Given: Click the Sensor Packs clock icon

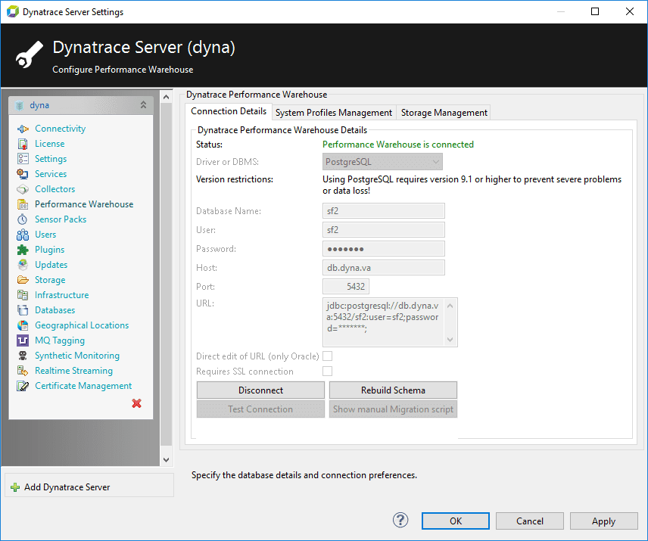Looking at the screenshot, I should coord(23,219).
